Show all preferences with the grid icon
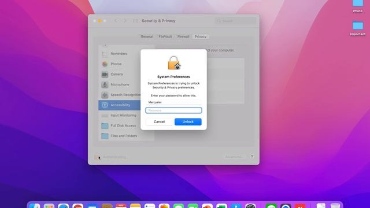Viewport: 370px width, 208px height. [135, 21]
